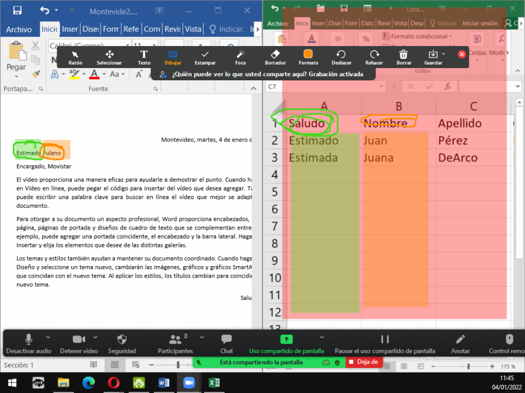Viewport: 525px width, 393px height.
Task: Apply yellow text highlight color
Action: pos(74,74)
